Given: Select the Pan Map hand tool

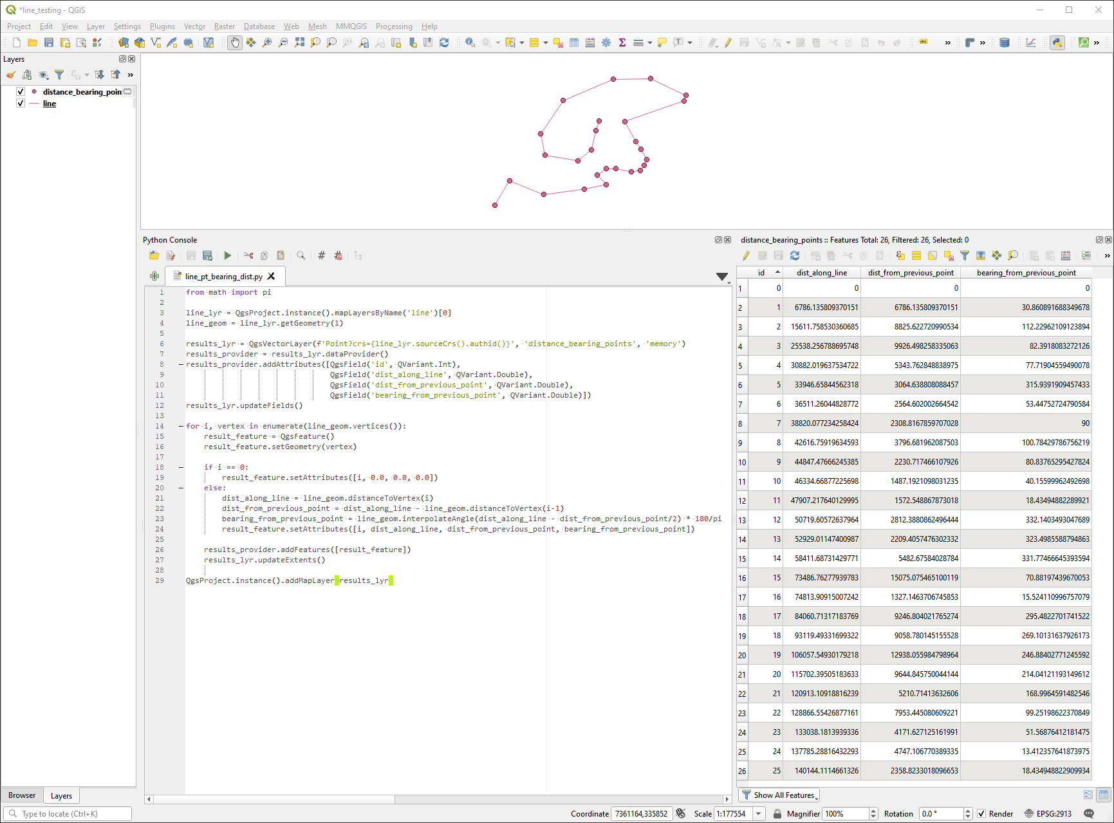Looking at the screenshot, I should [x=235, y=42].
